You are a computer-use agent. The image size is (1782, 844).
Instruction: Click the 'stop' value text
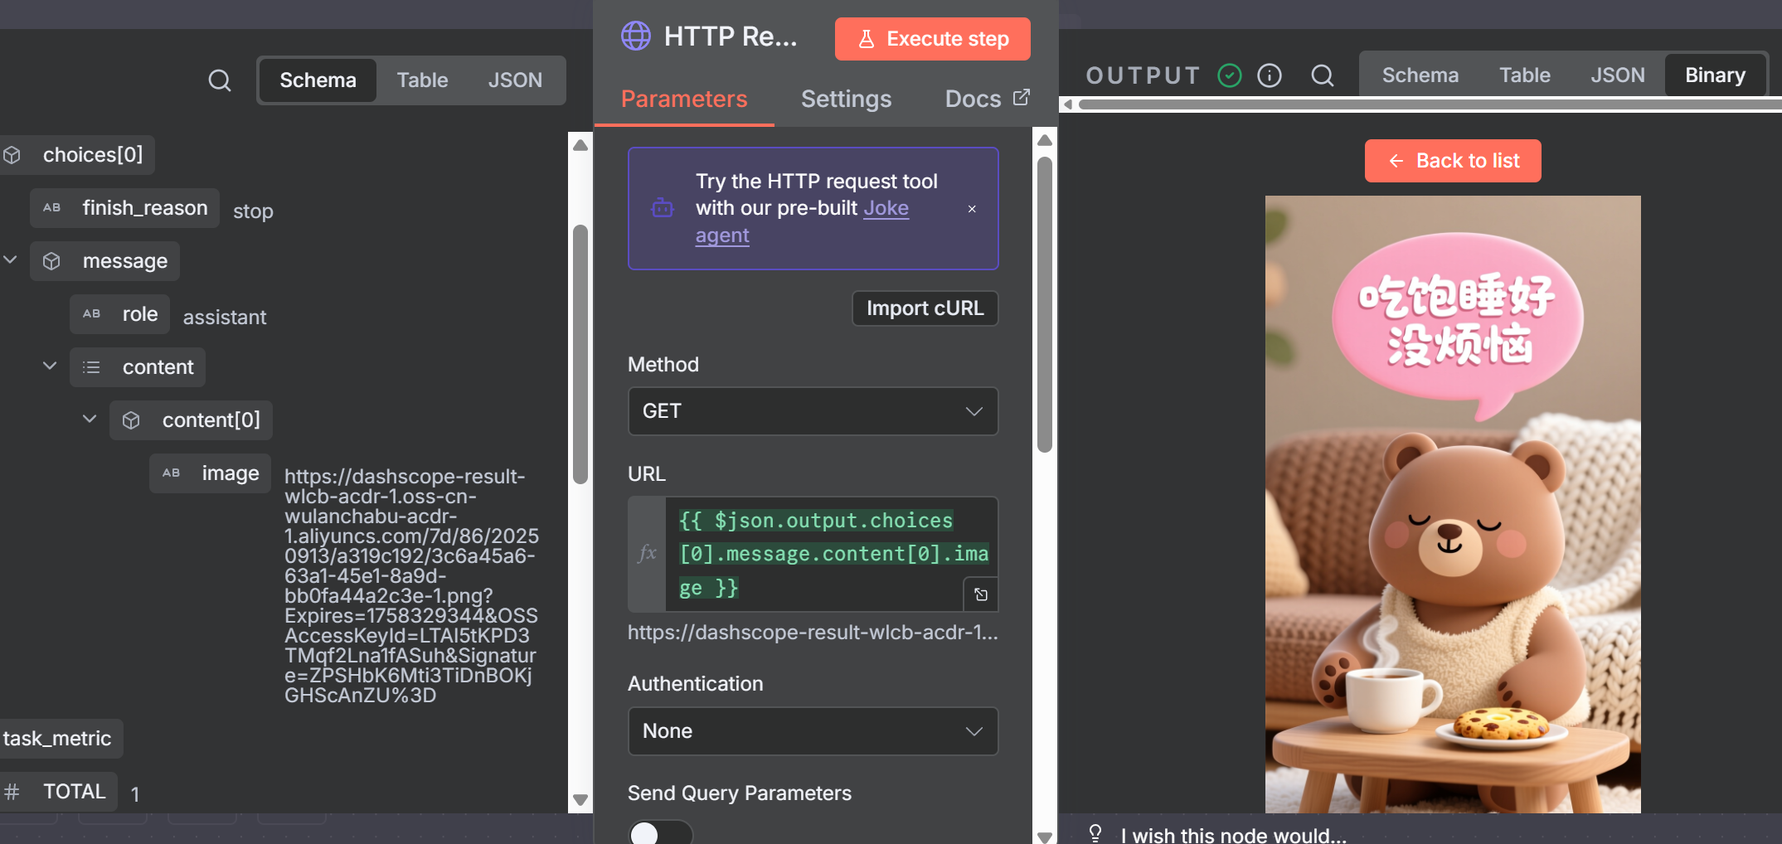point(253,211)
